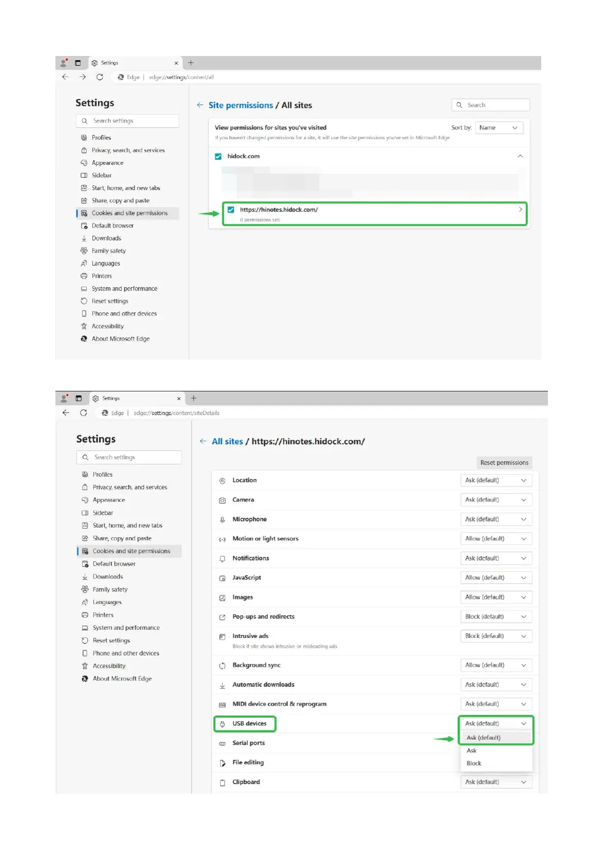The height and width of the screenshot is (865, 611).
Task: Collapse the hidock.com site group
Action: 520,156
